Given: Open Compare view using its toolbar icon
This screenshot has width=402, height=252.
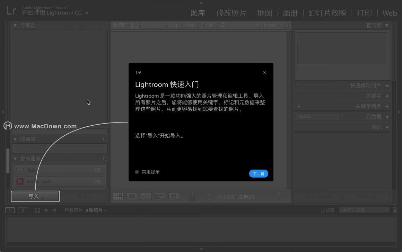Looking at the screenshot, I should pyautogui.click(x=146, y=196).
